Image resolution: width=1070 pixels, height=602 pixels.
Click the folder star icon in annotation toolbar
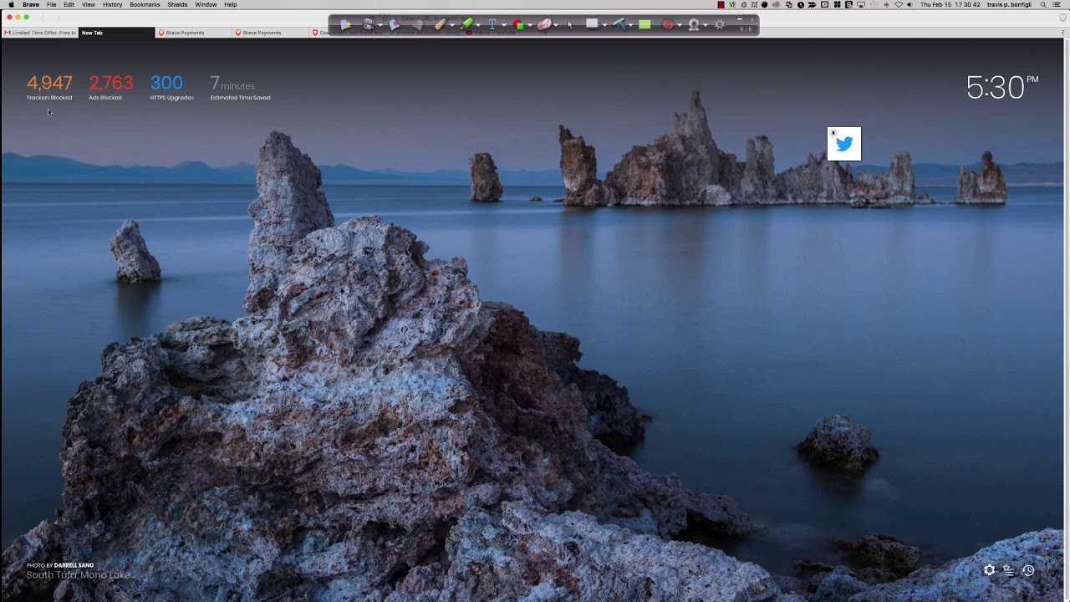click(346, 25)
